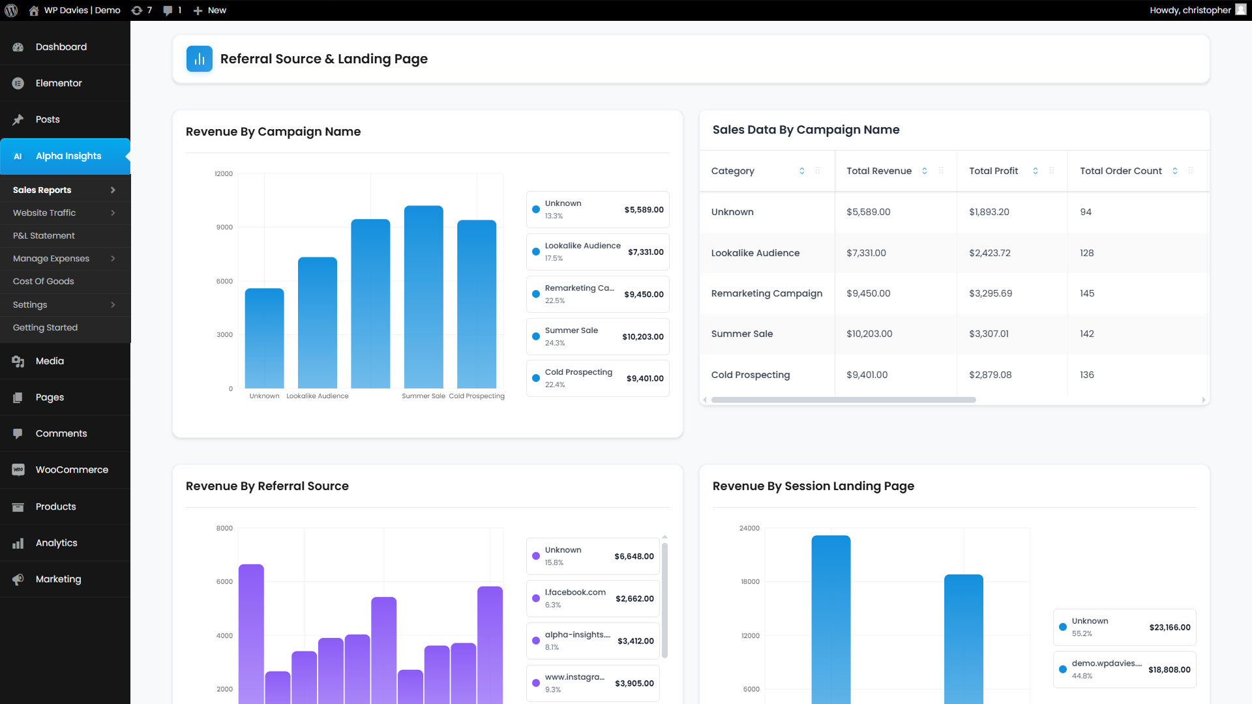Screen dimensions: 1252x704
Task: Click the Elementor sidebar icon
Action: click(x=18, y=83)
